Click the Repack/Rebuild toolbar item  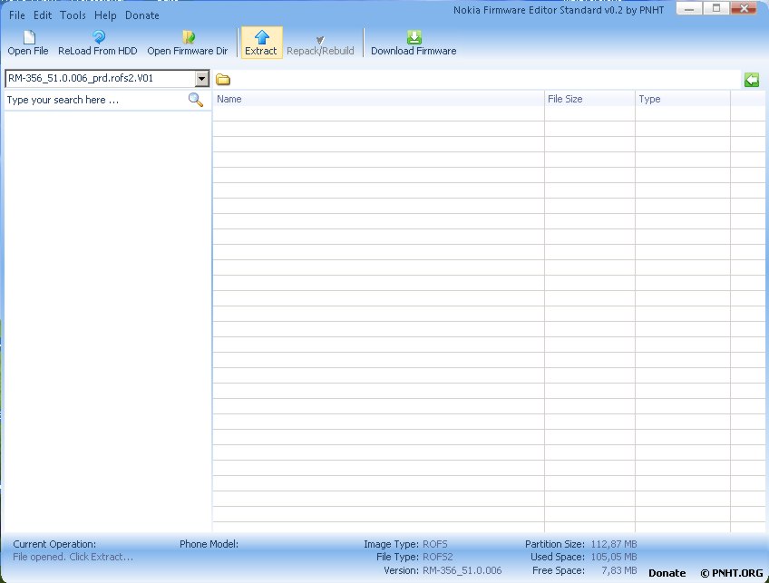coord(320,46)
